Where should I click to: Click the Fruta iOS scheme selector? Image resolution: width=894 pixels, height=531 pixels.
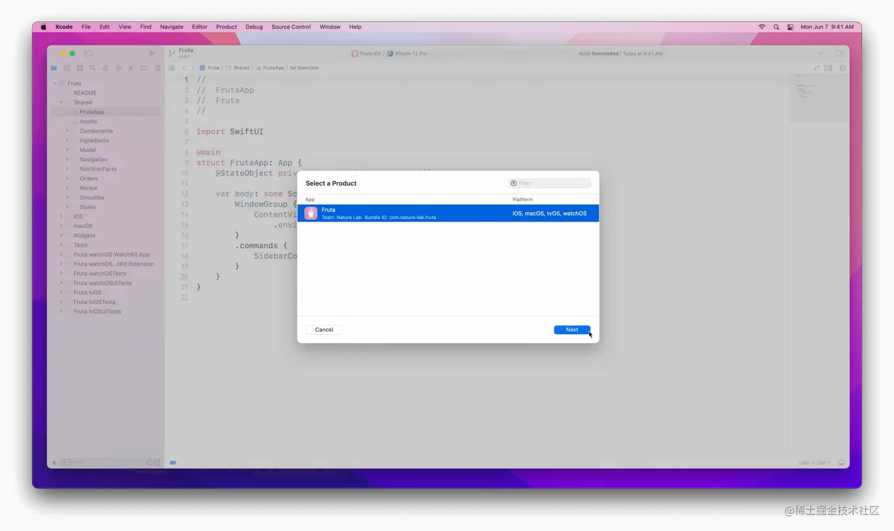pyautogui.click(x=367, y=53)
